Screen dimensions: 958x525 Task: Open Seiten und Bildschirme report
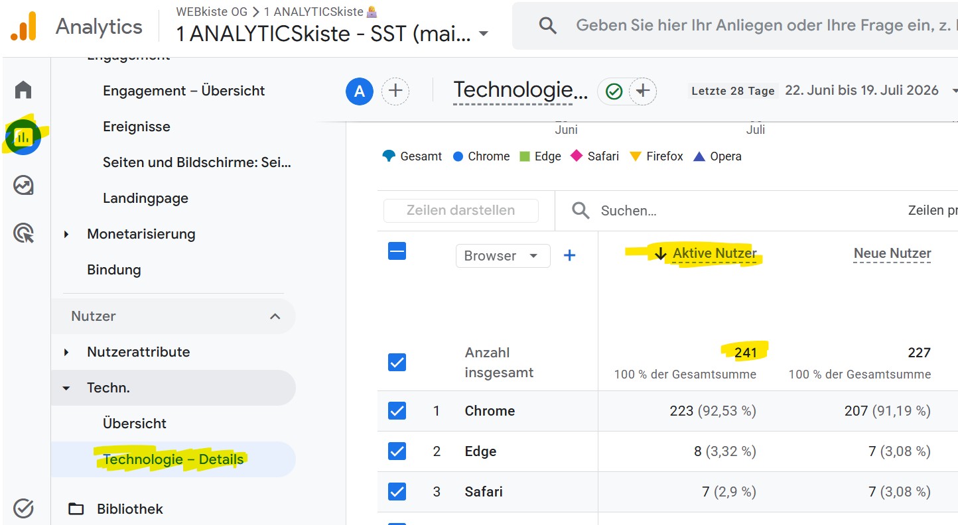point(197,162)
